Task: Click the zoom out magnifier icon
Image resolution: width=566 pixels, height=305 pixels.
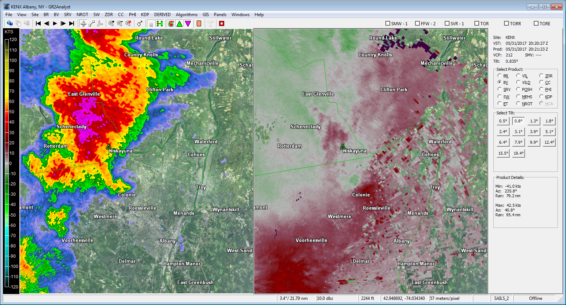Action: pyautogui.click(x=120, y=23)
